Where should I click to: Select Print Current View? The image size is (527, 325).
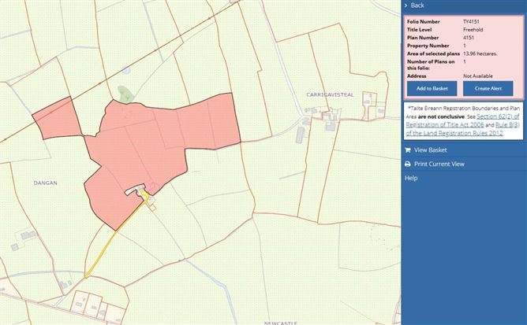click(x=439, y=164)
